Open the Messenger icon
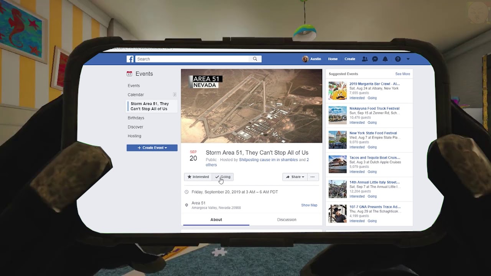Image resolution: width=491 pixels, height=276 pixels. [x=375, y=59]
